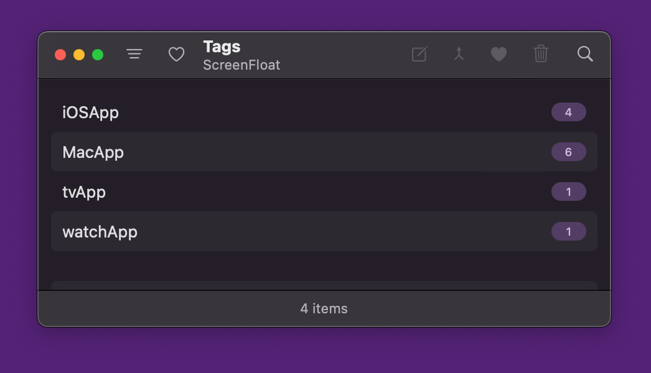Select the tvApp tag row
Image resolution: width=651 pixels, height=373 pixels.
pyautogui.click(x=324, y=191)
